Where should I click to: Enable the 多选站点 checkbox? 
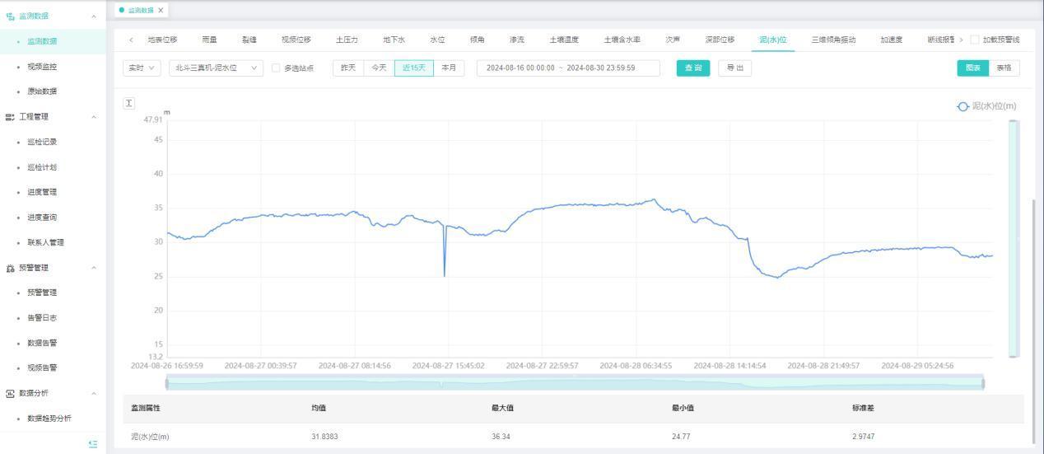point(276,68)
